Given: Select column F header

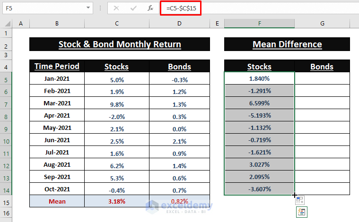Looking at the screenshot, I should point(259,24).
